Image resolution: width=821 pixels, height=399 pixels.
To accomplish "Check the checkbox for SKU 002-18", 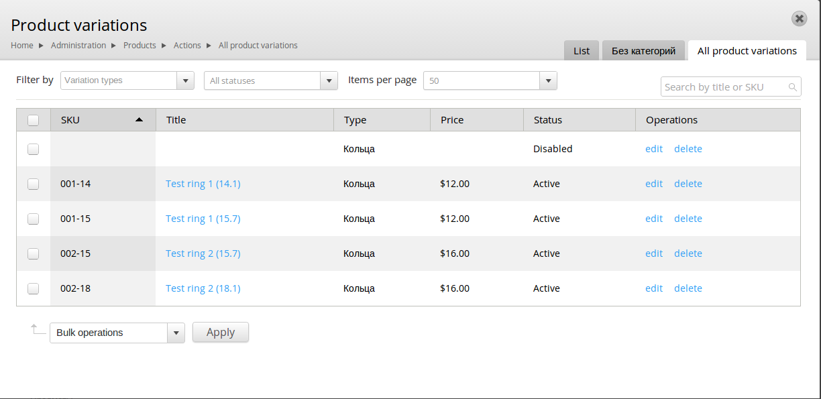I will (33, 288).
